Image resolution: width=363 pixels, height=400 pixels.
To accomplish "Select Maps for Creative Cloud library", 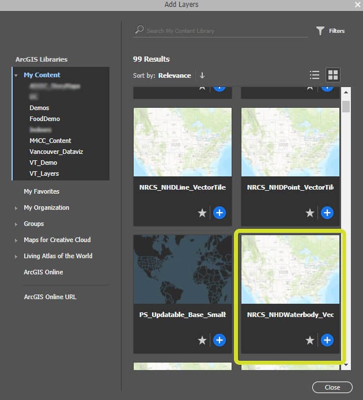I will tap(57, 240).
